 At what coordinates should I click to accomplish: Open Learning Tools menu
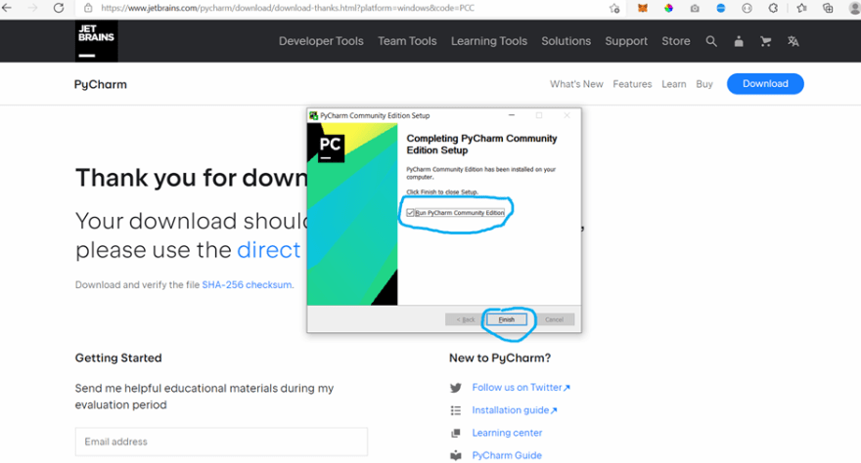click(489, 41)
